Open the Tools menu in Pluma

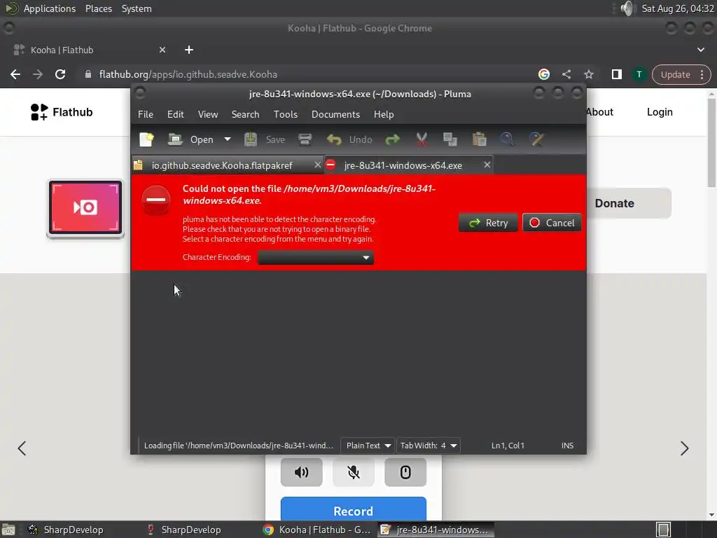point(286,114)
